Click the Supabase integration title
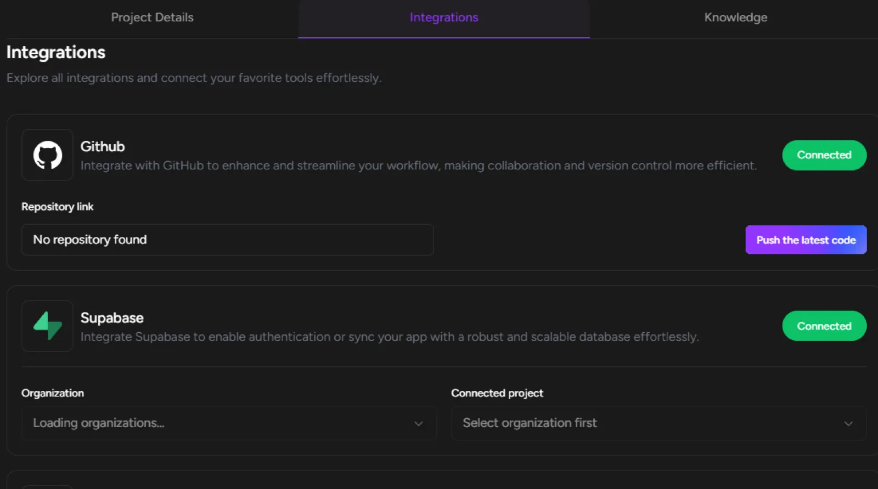 point(112,318)
